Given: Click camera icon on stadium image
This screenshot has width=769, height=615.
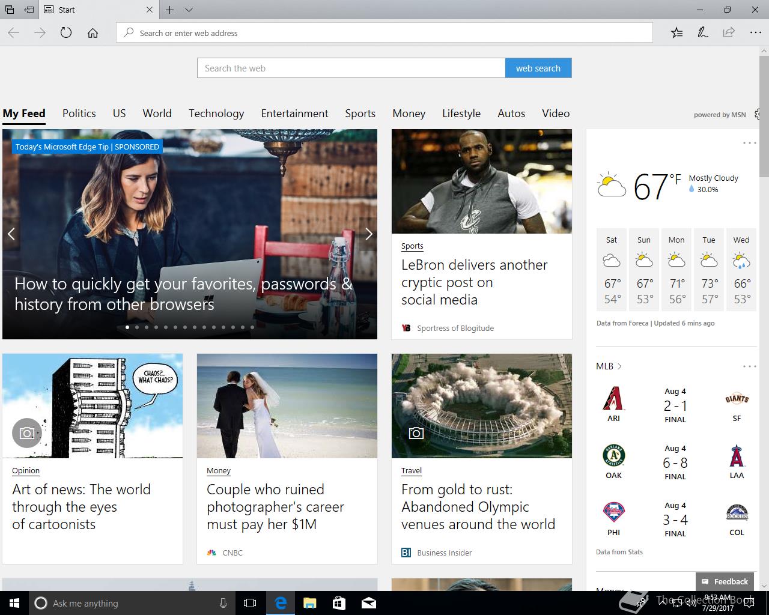Looking at the screenshot, I should tap(416, 433).
